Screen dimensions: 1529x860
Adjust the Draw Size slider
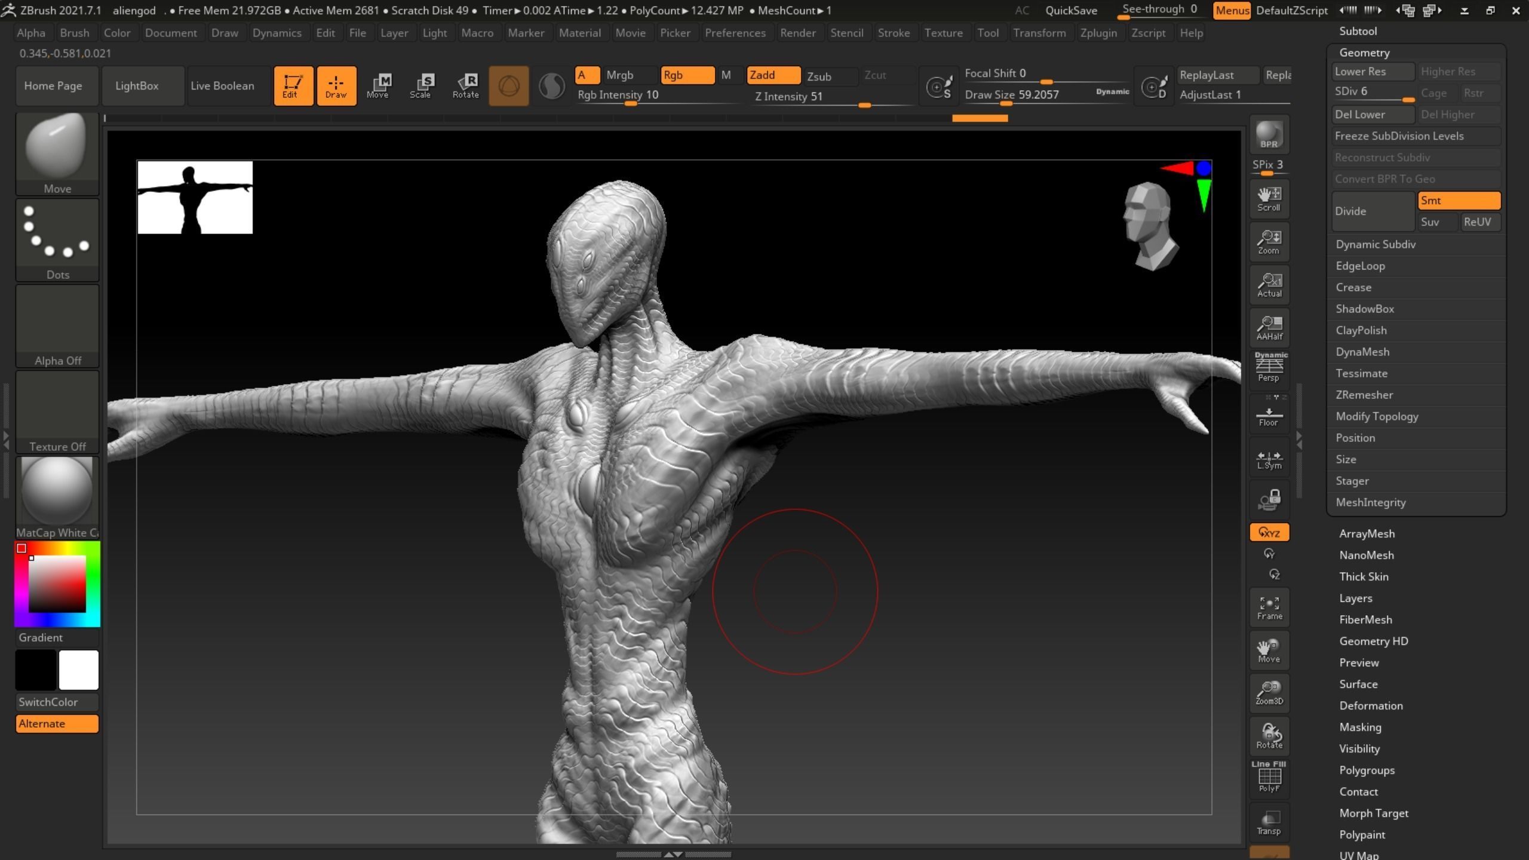click(x=1046, y=96)
